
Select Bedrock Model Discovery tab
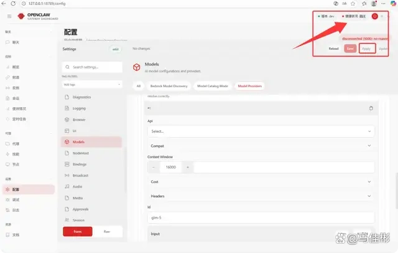(x=168, y=85)
